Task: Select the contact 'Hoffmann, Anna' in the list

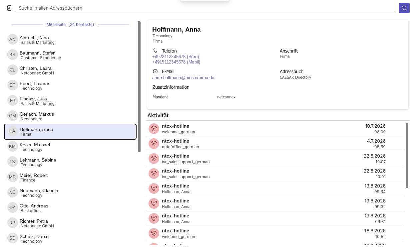Action: tap(70, 132)
